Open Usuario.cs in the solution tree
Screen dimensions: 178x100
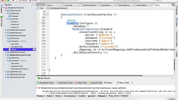[x=15, y=27]
